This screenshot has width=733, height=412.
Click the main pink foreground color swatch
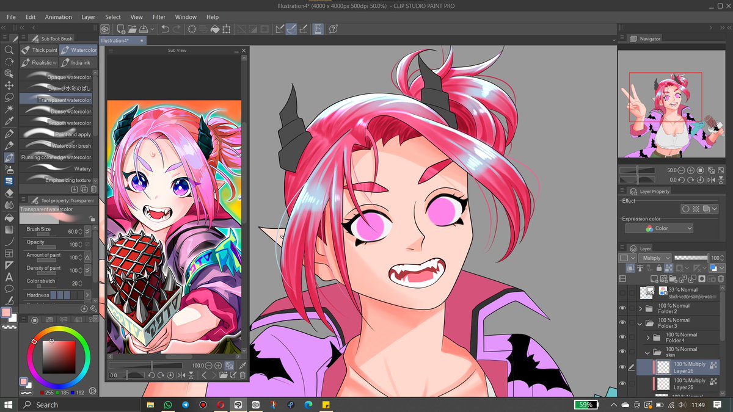(6, 313)
